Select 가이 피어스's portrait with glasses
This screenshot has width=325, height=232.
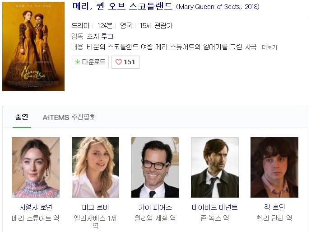(155, 167)
